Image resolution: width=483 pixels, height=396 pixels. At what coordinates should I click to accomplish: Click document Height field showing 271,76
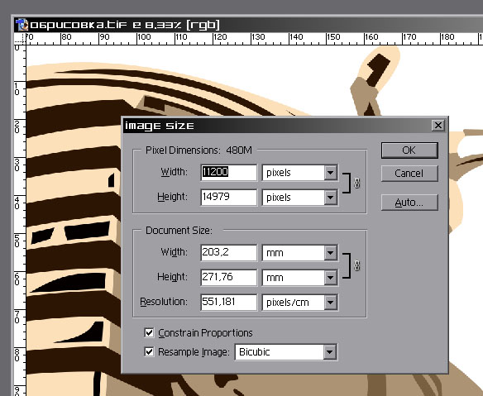click(228, 278)
